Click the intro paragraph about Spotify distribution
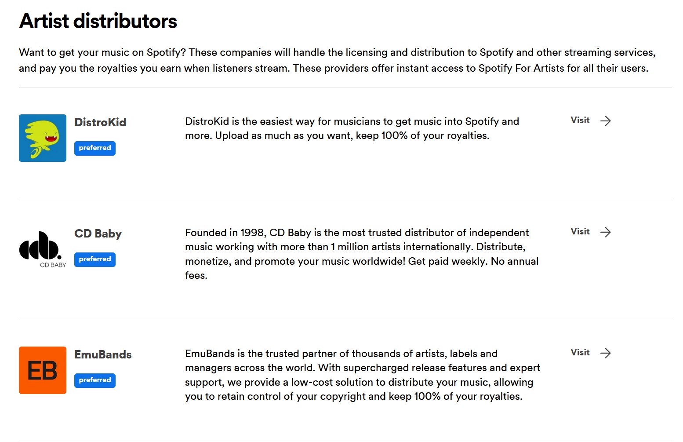 point(337,60)
